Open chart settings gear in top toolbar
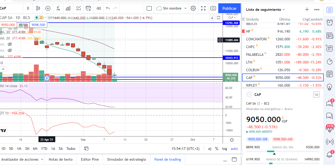This screenshot has width=335, height=165. pos(193,8)
